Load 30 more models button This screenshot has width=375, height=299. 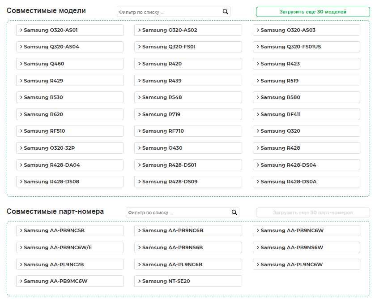pyautogui.click(x=313, y=12)
